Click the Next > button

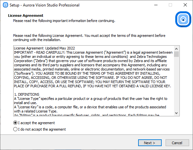[150, 143]
